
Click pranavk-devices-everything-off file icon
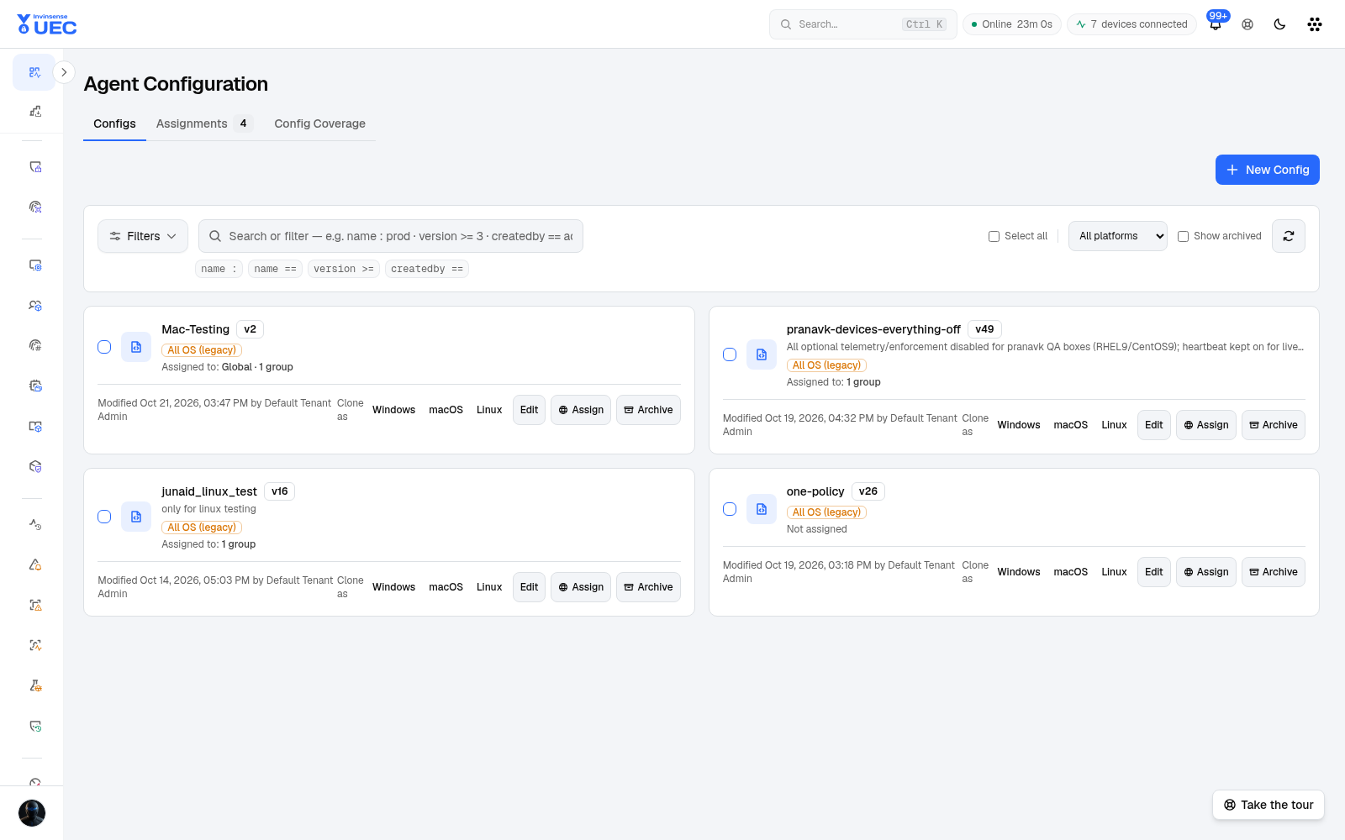click(762, 354)
